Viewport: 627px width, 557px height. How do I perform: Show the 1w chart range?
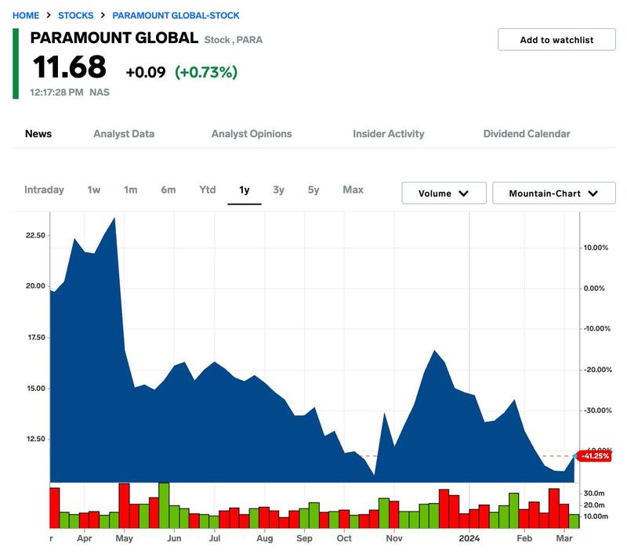point(93,190)
